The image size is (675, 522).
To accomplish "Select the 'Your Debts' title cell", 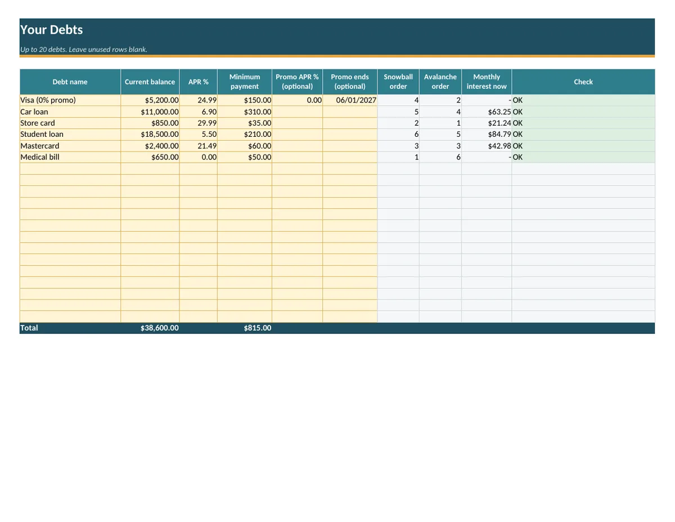I will (x=337, y=30).
